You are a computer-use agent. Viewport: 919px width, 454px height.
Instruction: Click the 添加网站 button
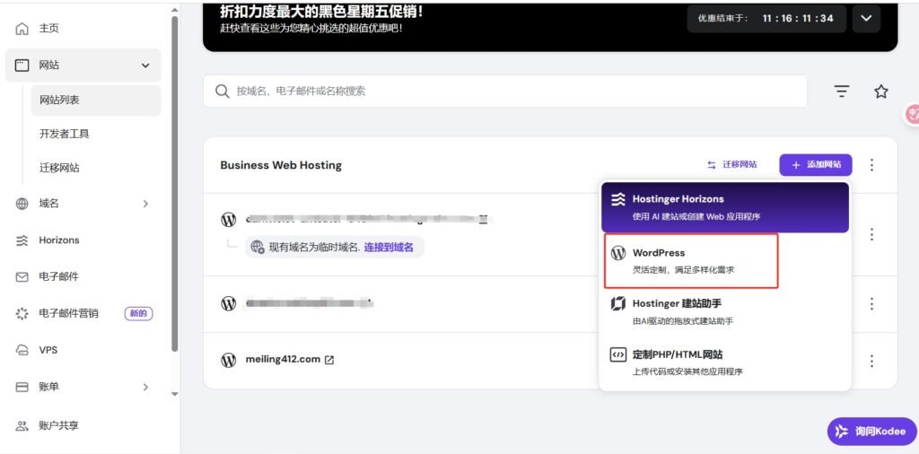coord(815,165)
